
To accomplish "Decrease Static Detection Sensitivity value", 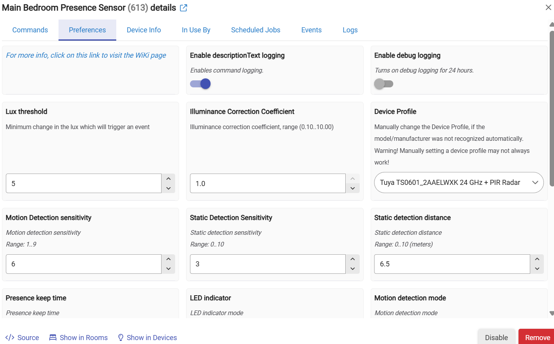I will click(352, 269).
